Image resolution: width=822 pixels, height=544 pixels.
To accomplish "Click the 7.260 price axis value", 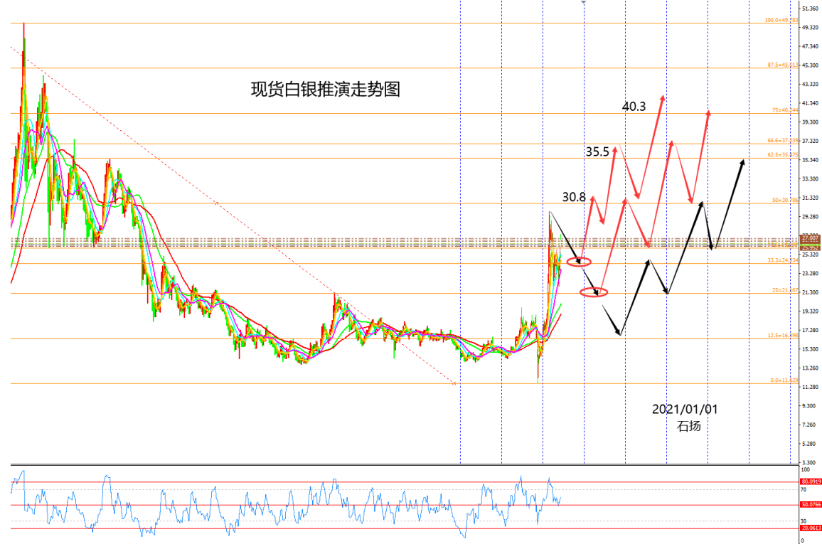I will tap(809, 425).
